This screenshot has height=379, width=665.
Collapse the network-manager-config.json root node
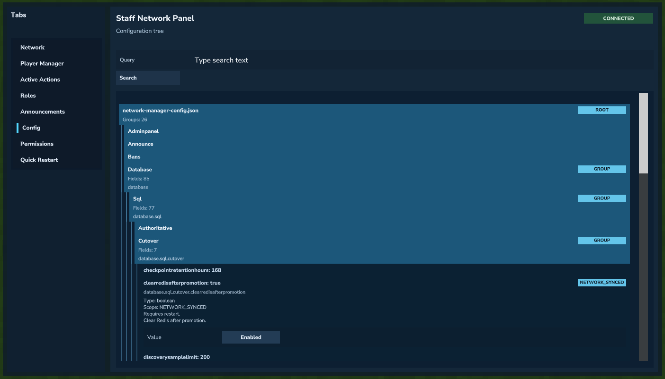[x=161, y=111]
